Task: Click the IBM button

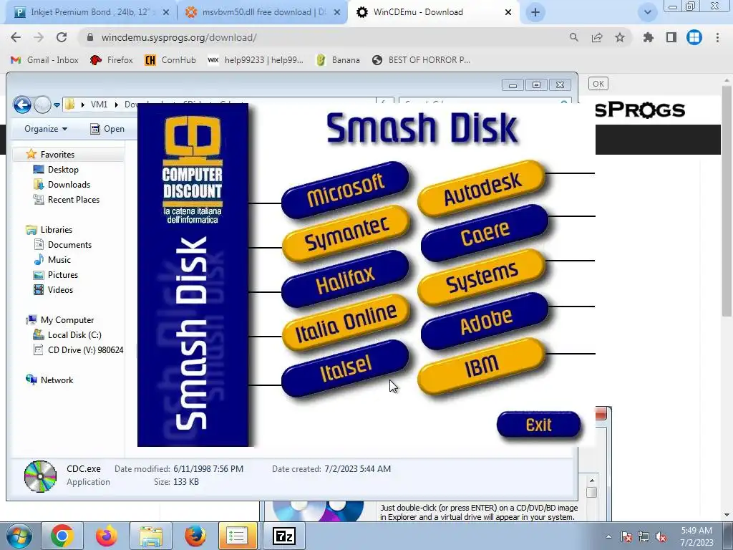Action: pyautogui.click(x=482, y=366)
